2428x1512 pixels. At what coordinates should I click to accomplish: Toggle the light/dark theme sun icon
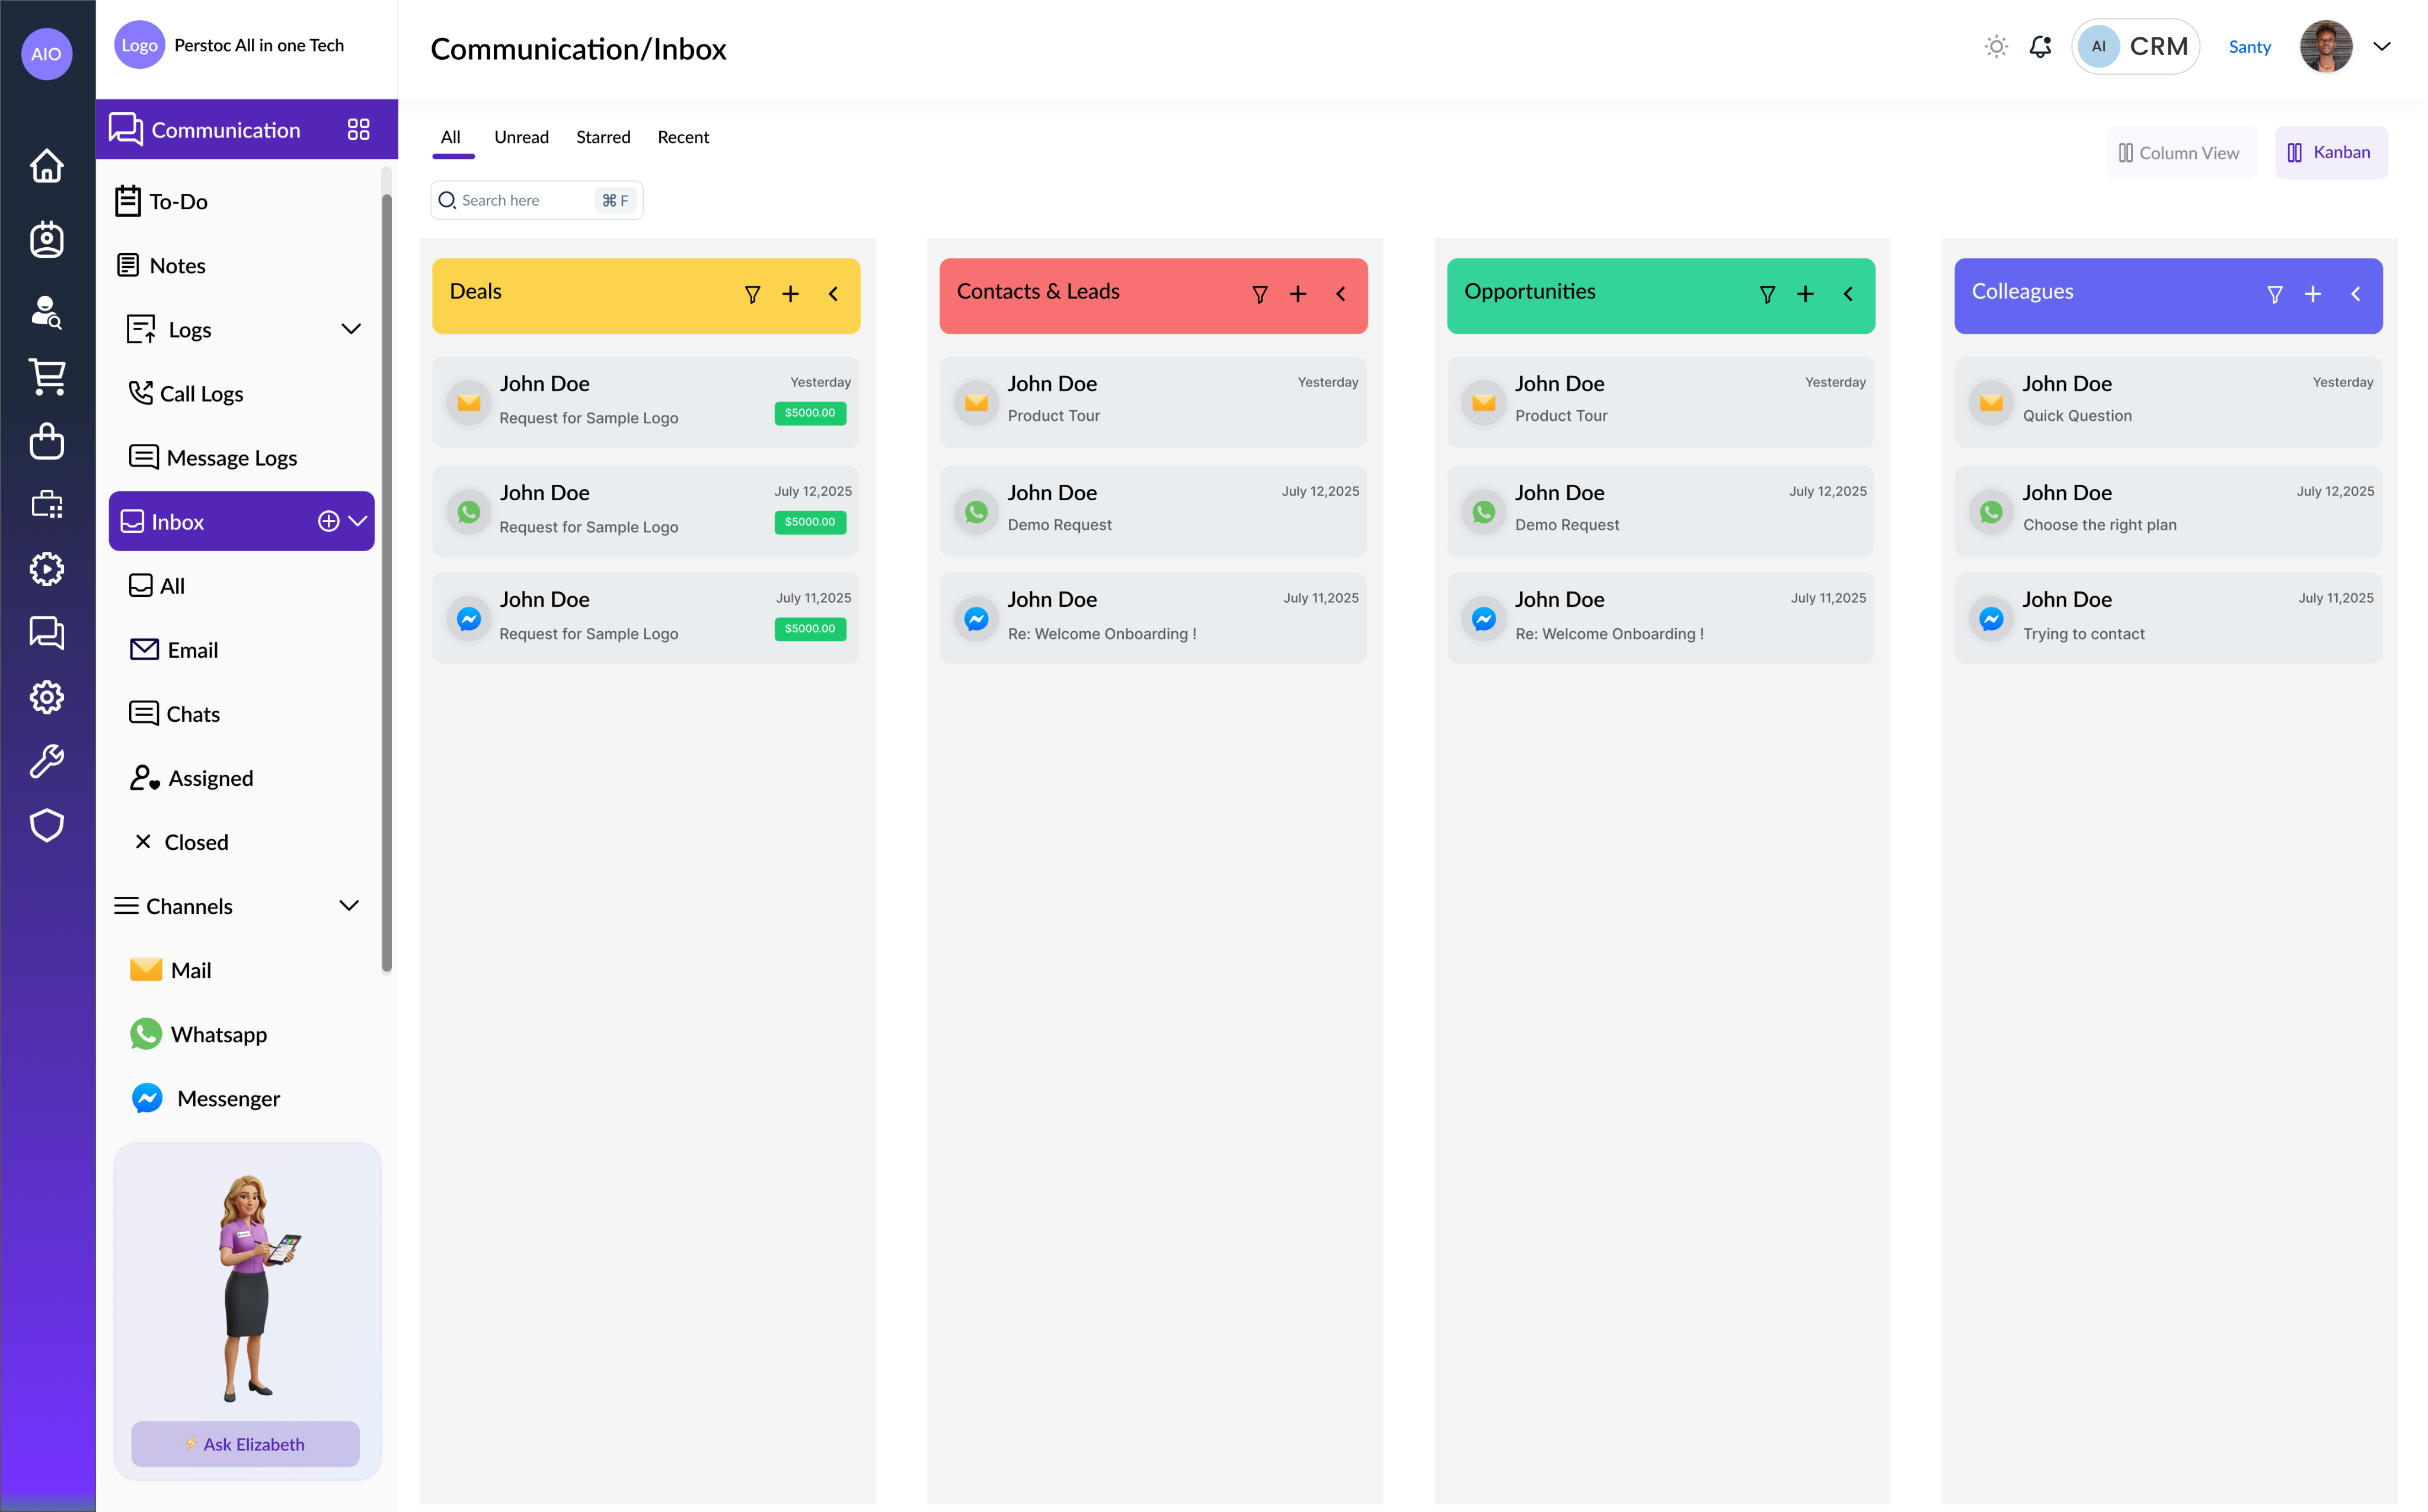(1996, 47)
